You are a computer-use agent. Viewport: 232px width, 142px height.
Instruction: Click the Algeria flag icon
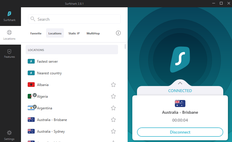click(31, 96)
